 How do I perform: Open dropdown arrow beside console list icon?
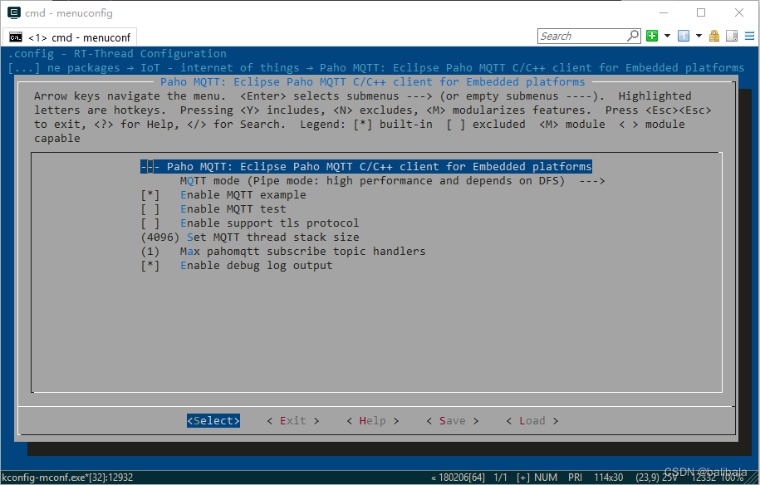click(699, 36)
